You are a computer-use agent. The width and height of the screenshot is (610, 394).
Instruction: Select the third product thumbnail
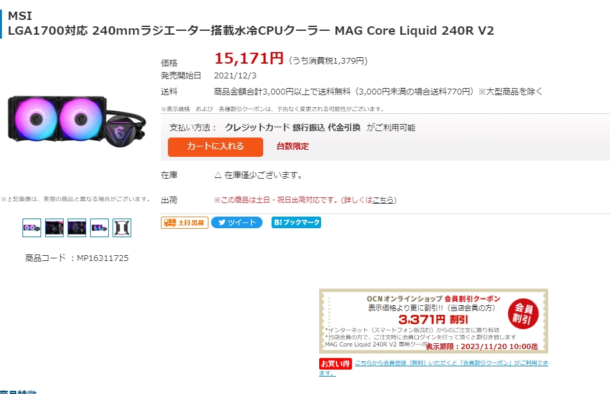pyautogui.click(x=77, y=228)
